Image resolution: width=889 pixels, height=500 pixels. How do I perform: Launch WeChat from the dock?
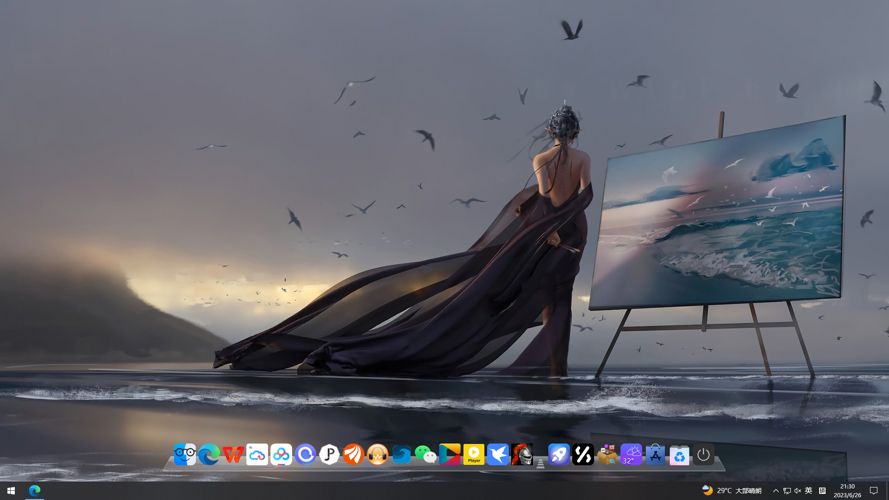(426, 455)
